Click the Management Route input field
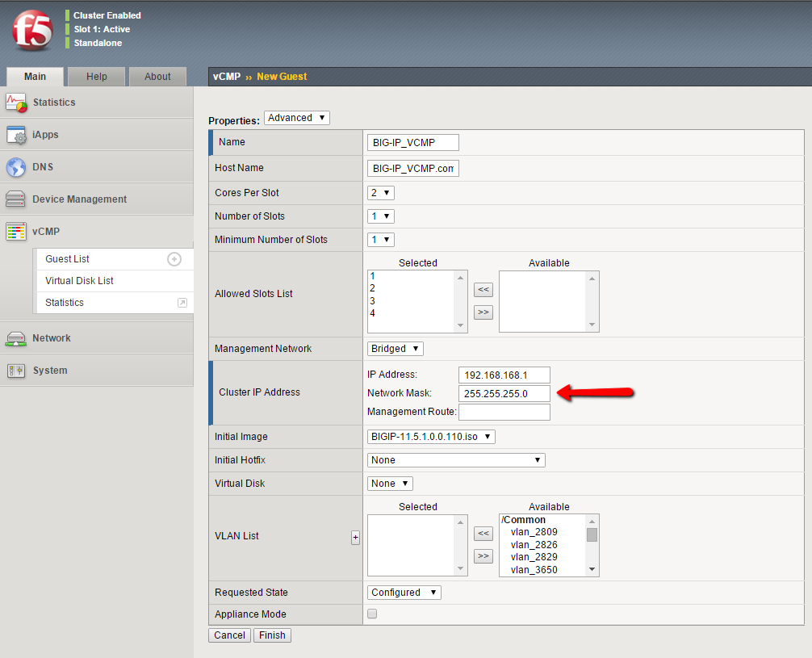This screenshot has width=812, height=658. (504, 413)
